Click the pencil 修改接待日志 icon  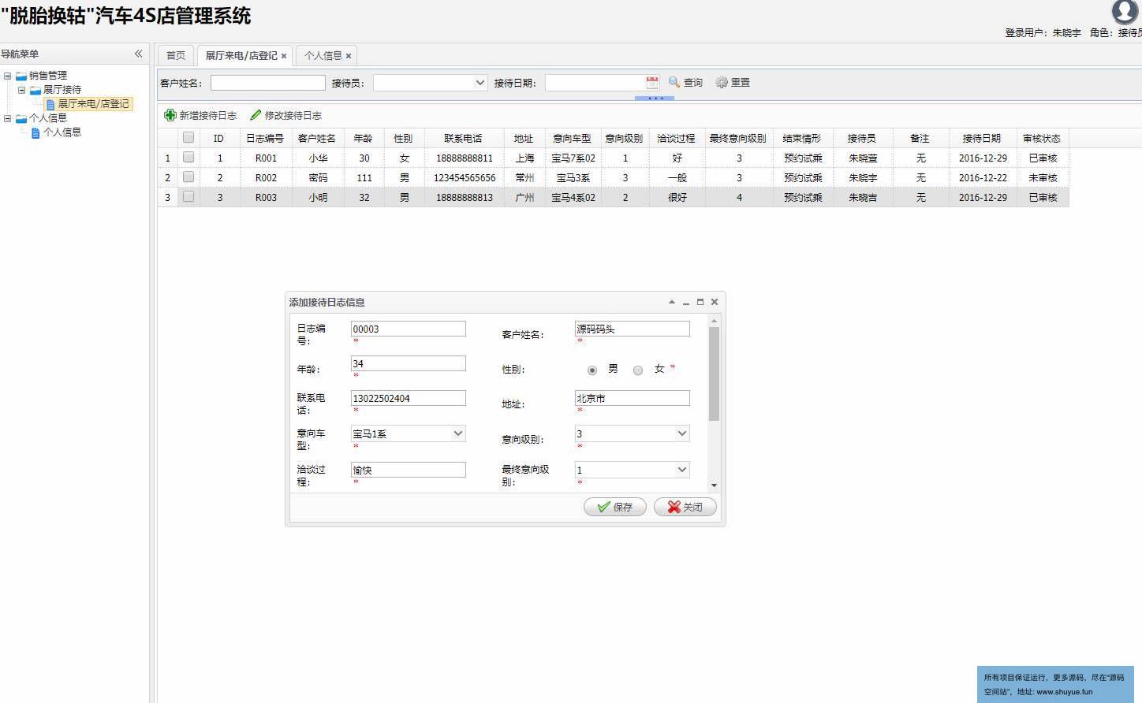click(255, 115)
